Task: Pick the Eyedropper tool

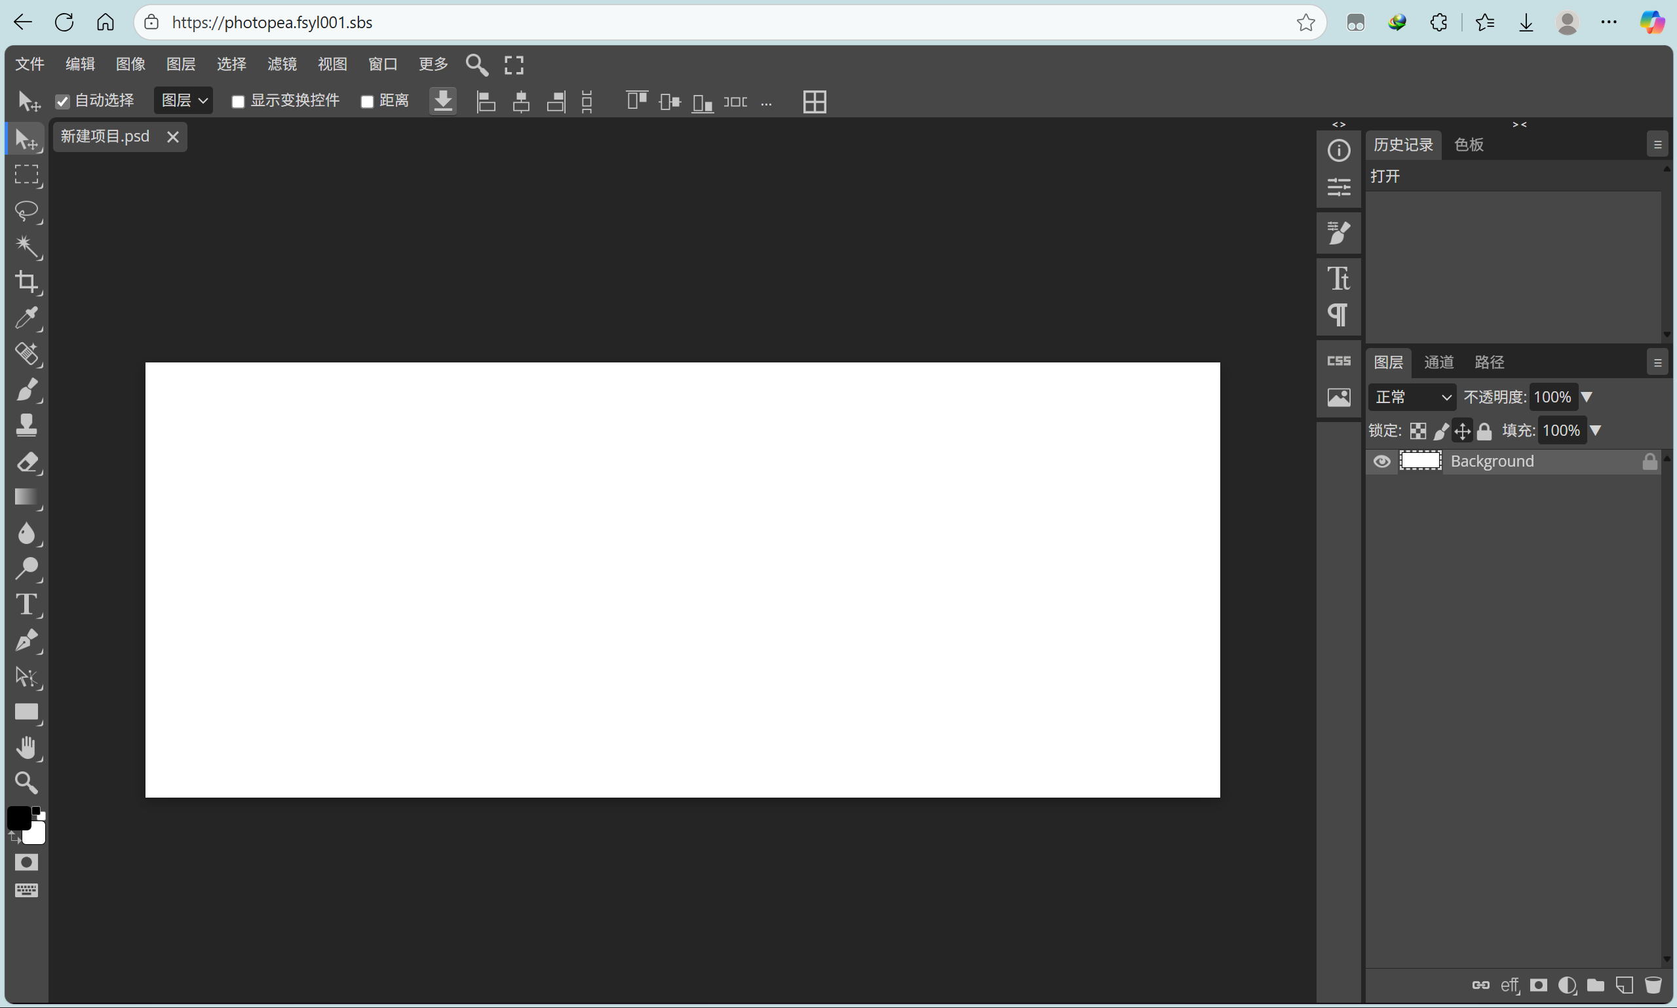Action: (x=27, y=318)
